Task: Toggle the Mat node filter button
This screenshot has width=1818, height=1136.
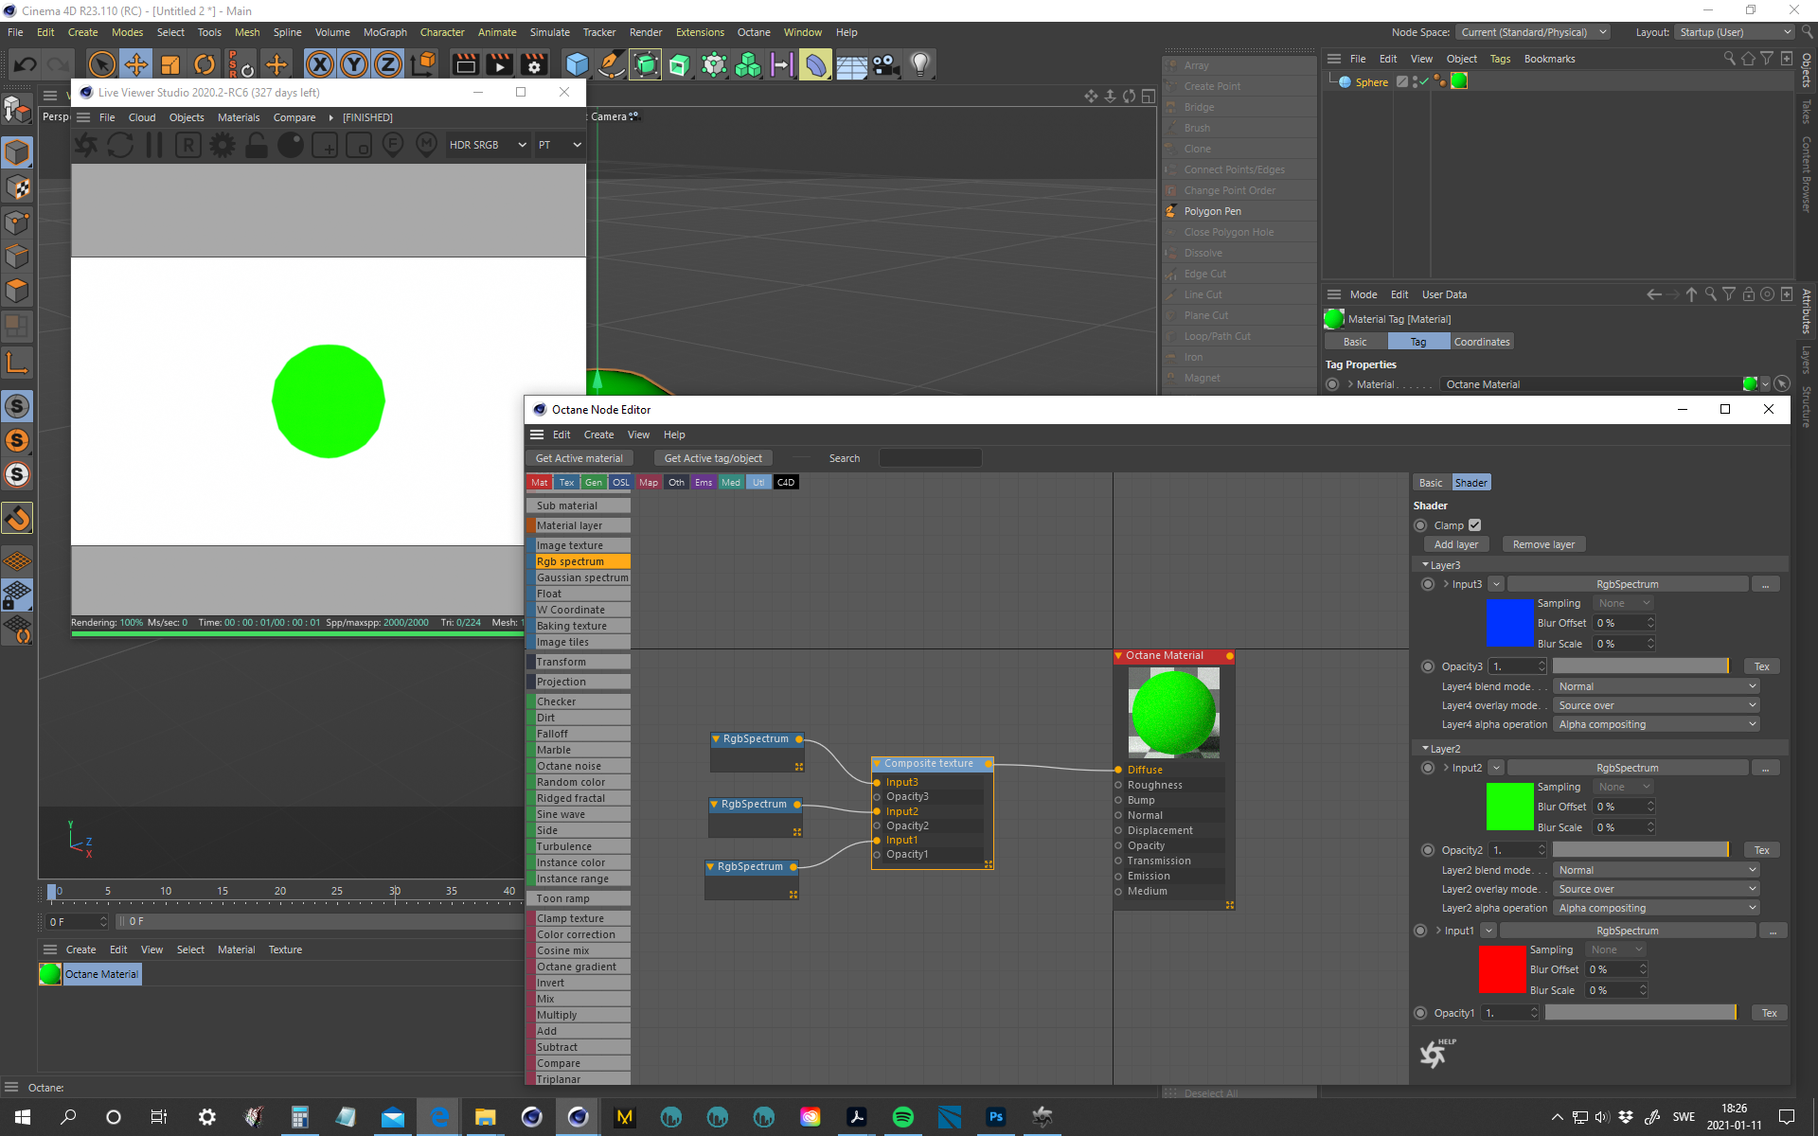Action: coord(539,482)
